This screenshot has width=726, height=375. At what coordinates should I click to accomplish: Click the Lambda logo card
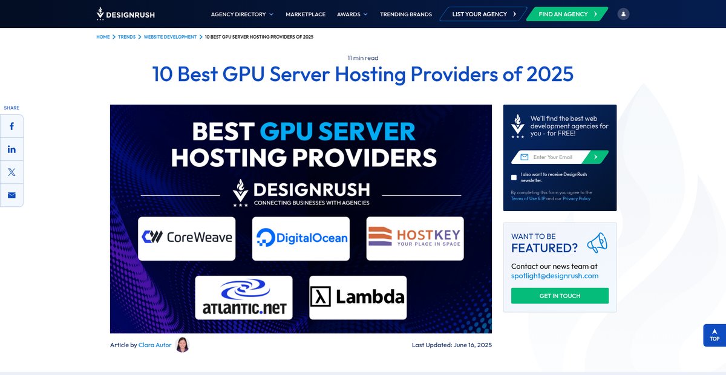click(x=358, y=298)
